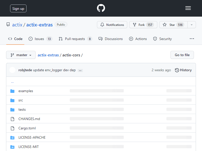This screenshot has height=151, width=202.
Task: Switch to the Code tab
Action: (x=15, y=39)
